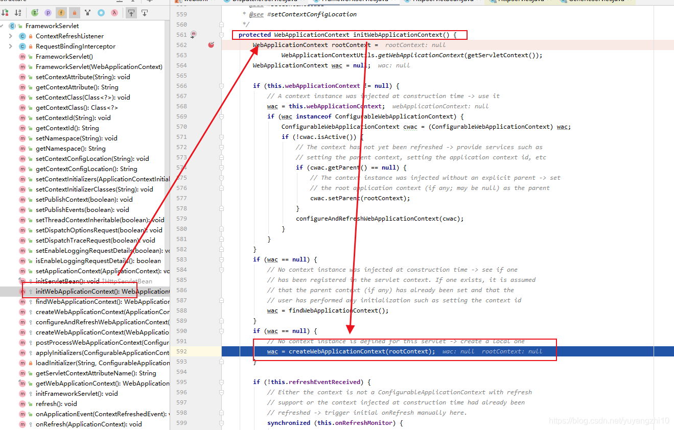674x430 pixels.
Task: Select setContextConfigLocation(String): void row
Action: click(x=85, y=159)
